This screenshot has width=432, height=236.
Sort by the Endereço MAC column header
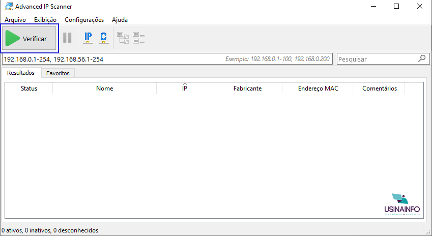pos(318,88)
